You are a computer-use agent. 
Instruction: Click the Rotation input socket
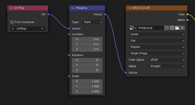click(69, 55)
